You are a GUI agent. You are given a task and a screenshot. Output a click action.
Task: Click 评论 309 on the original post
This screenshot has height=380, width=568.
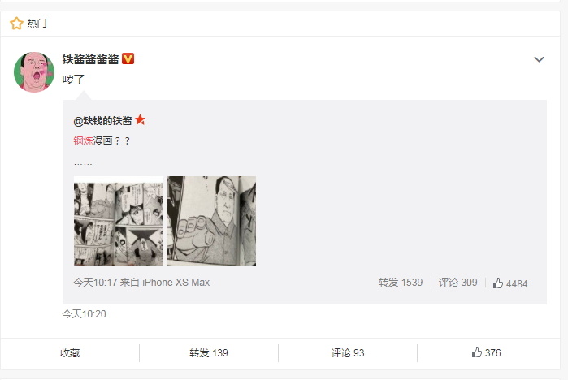pyautogui.click(x=457, y=283)
